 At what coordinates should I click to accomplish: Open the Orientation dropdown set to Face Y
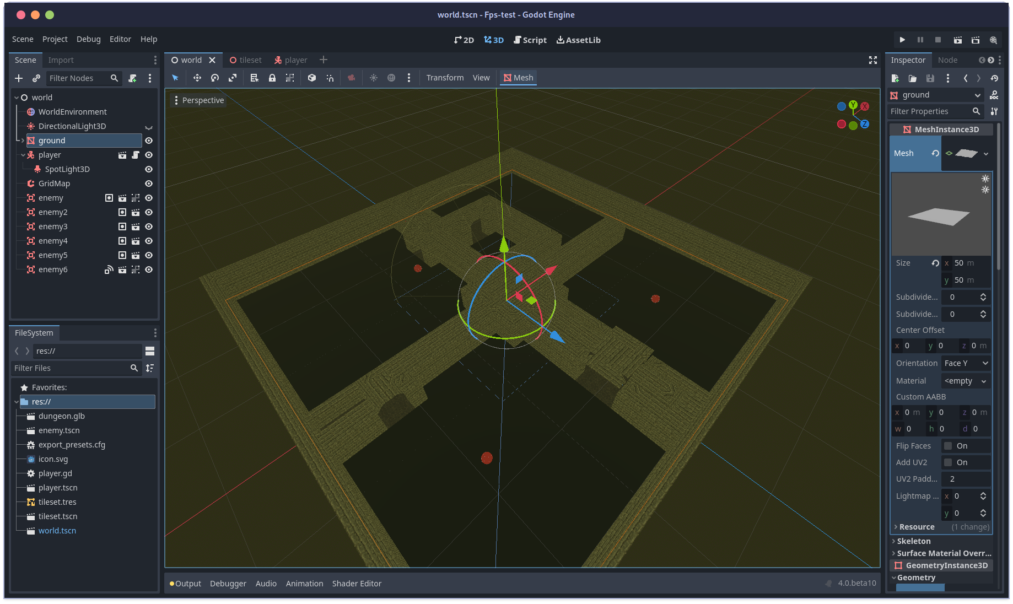(x=965, y=363)
